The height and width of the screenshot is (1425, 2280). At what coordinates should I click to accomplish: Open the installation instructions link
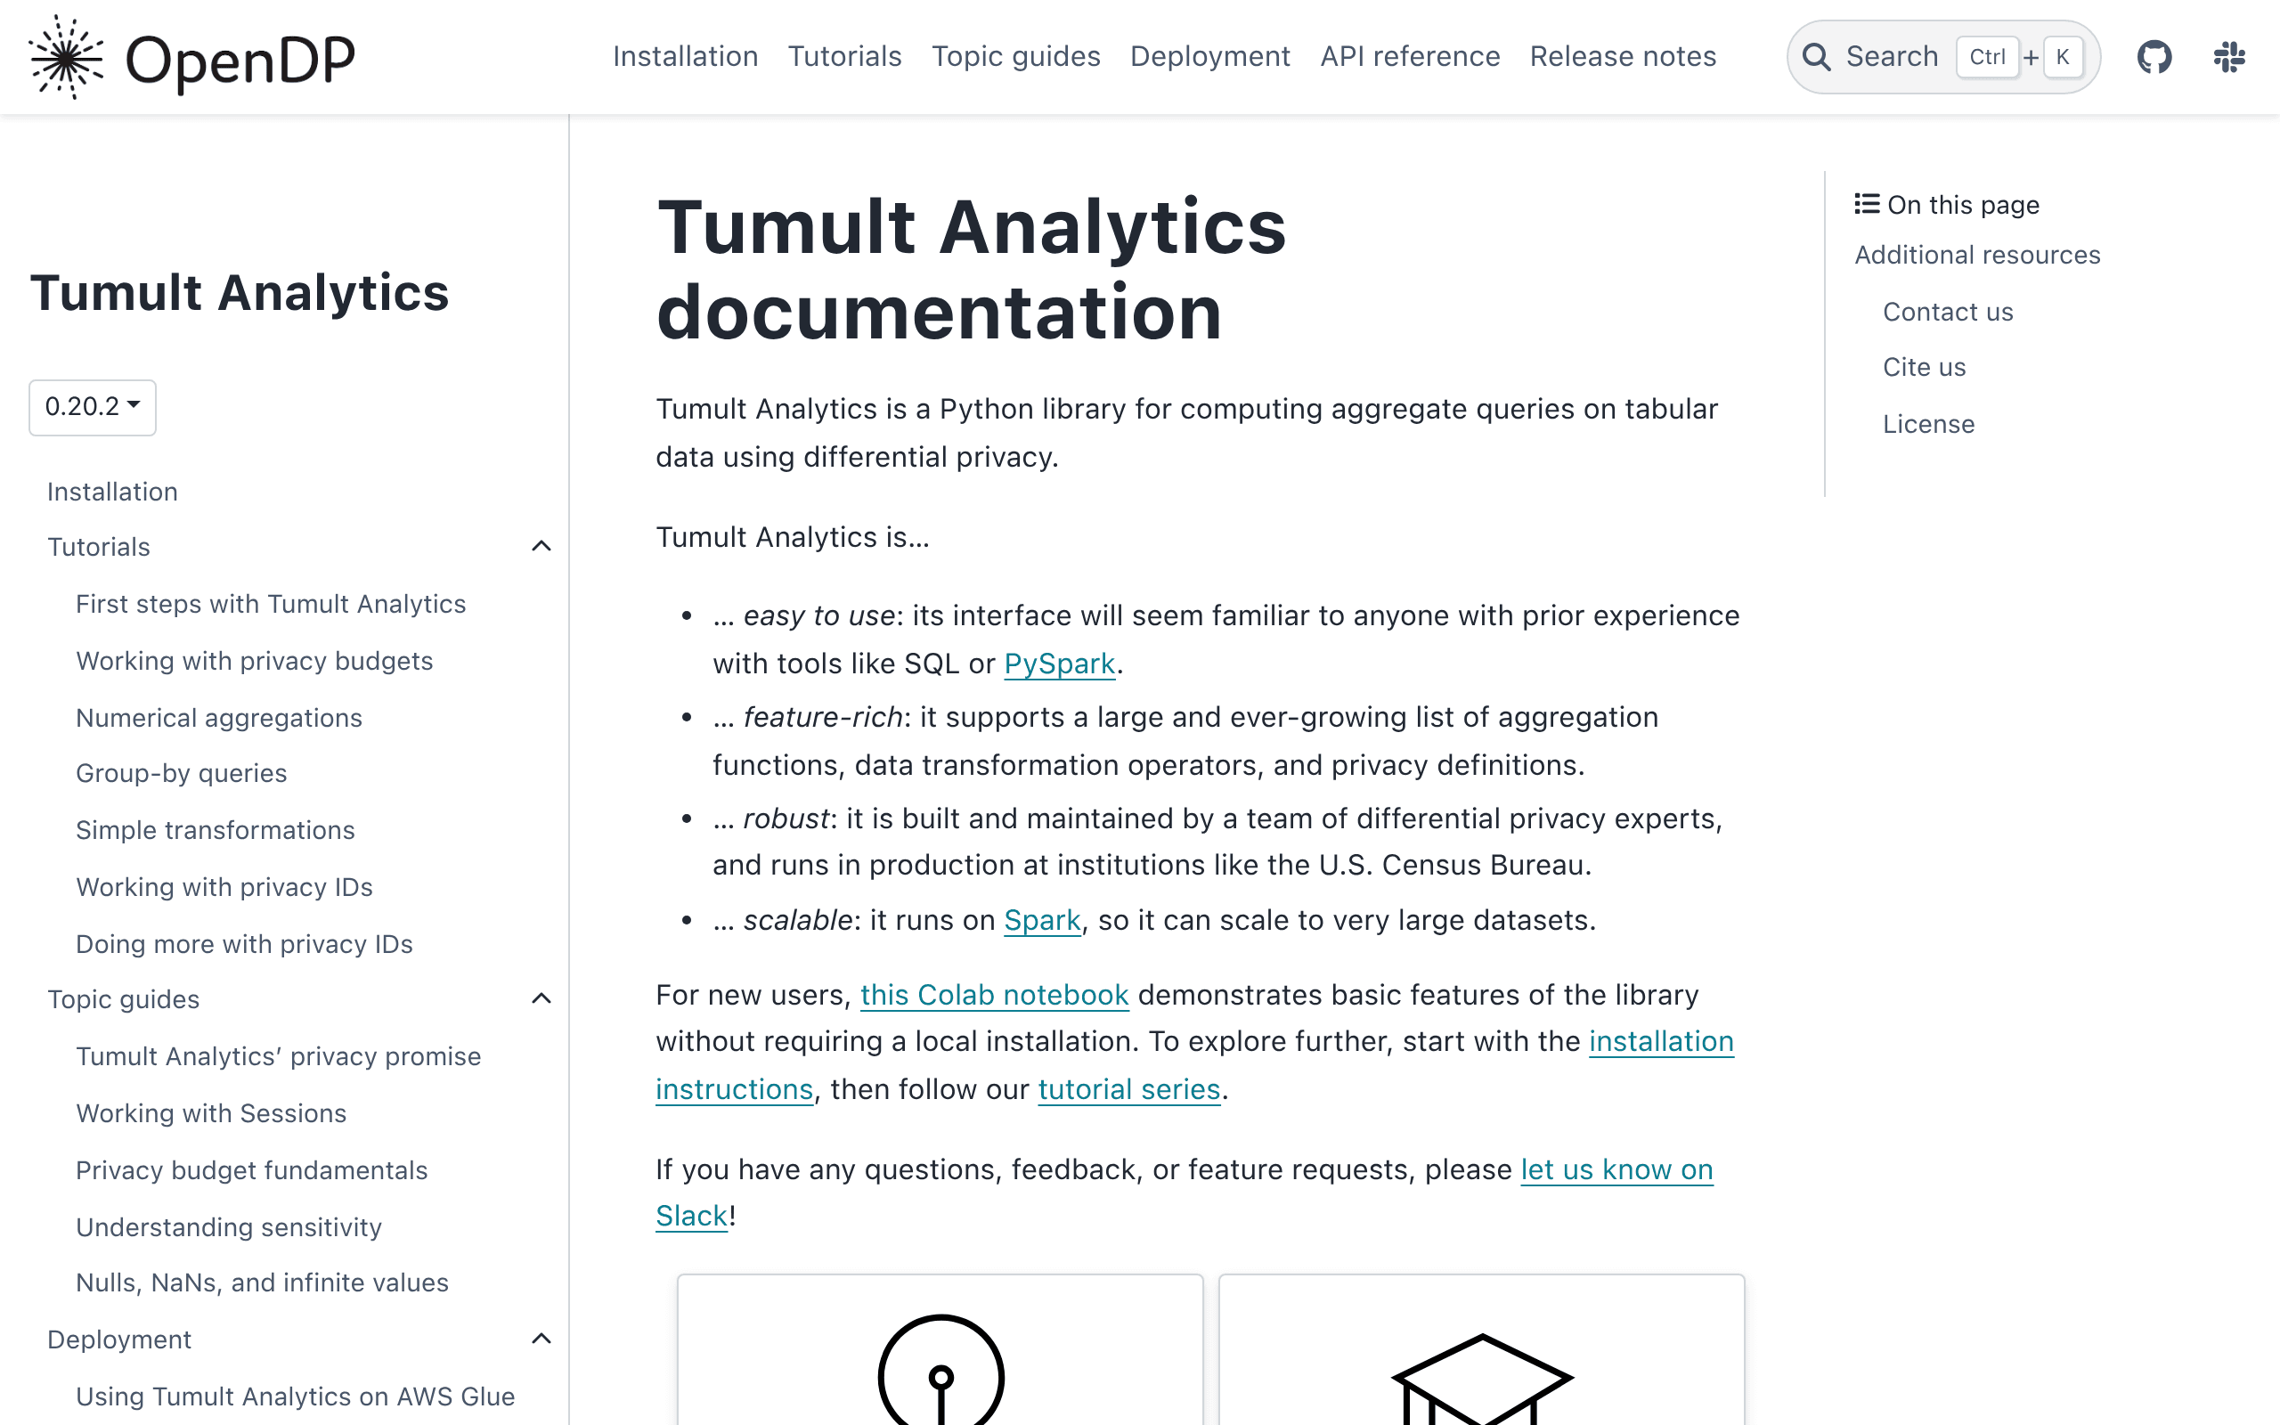click(1661, 1041)
